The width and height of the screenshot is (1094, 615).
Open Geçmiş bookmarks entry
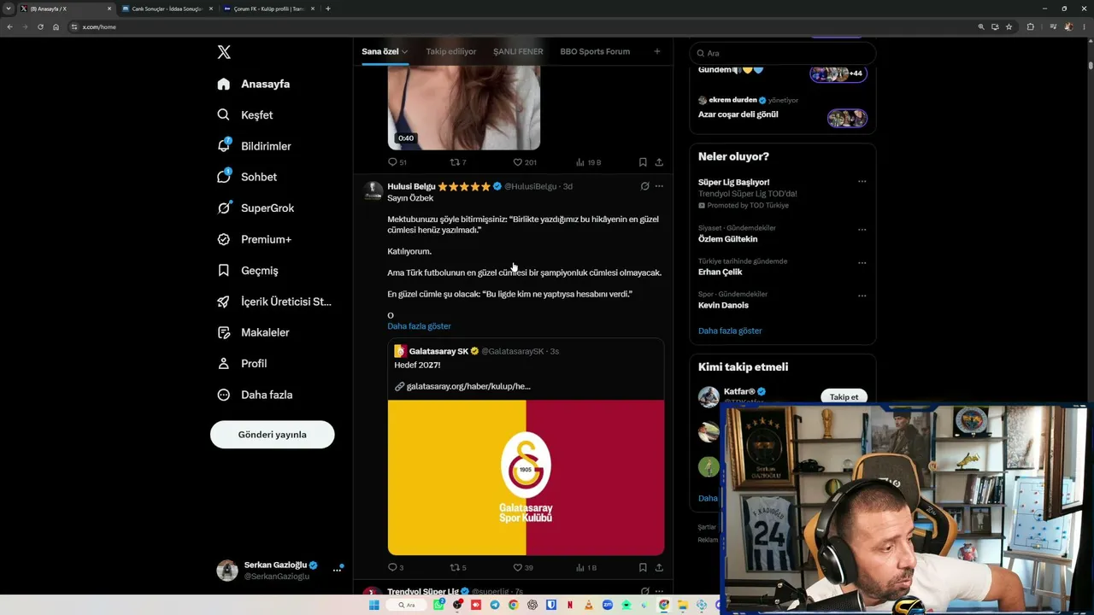pyautogui.click(x=248, y=270)
